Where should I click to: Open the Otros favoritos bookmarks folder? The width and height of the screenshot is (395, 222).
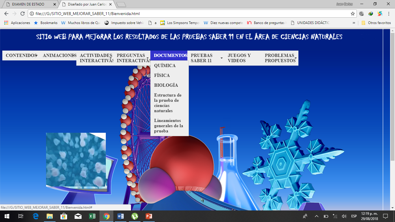click(376, 23)
